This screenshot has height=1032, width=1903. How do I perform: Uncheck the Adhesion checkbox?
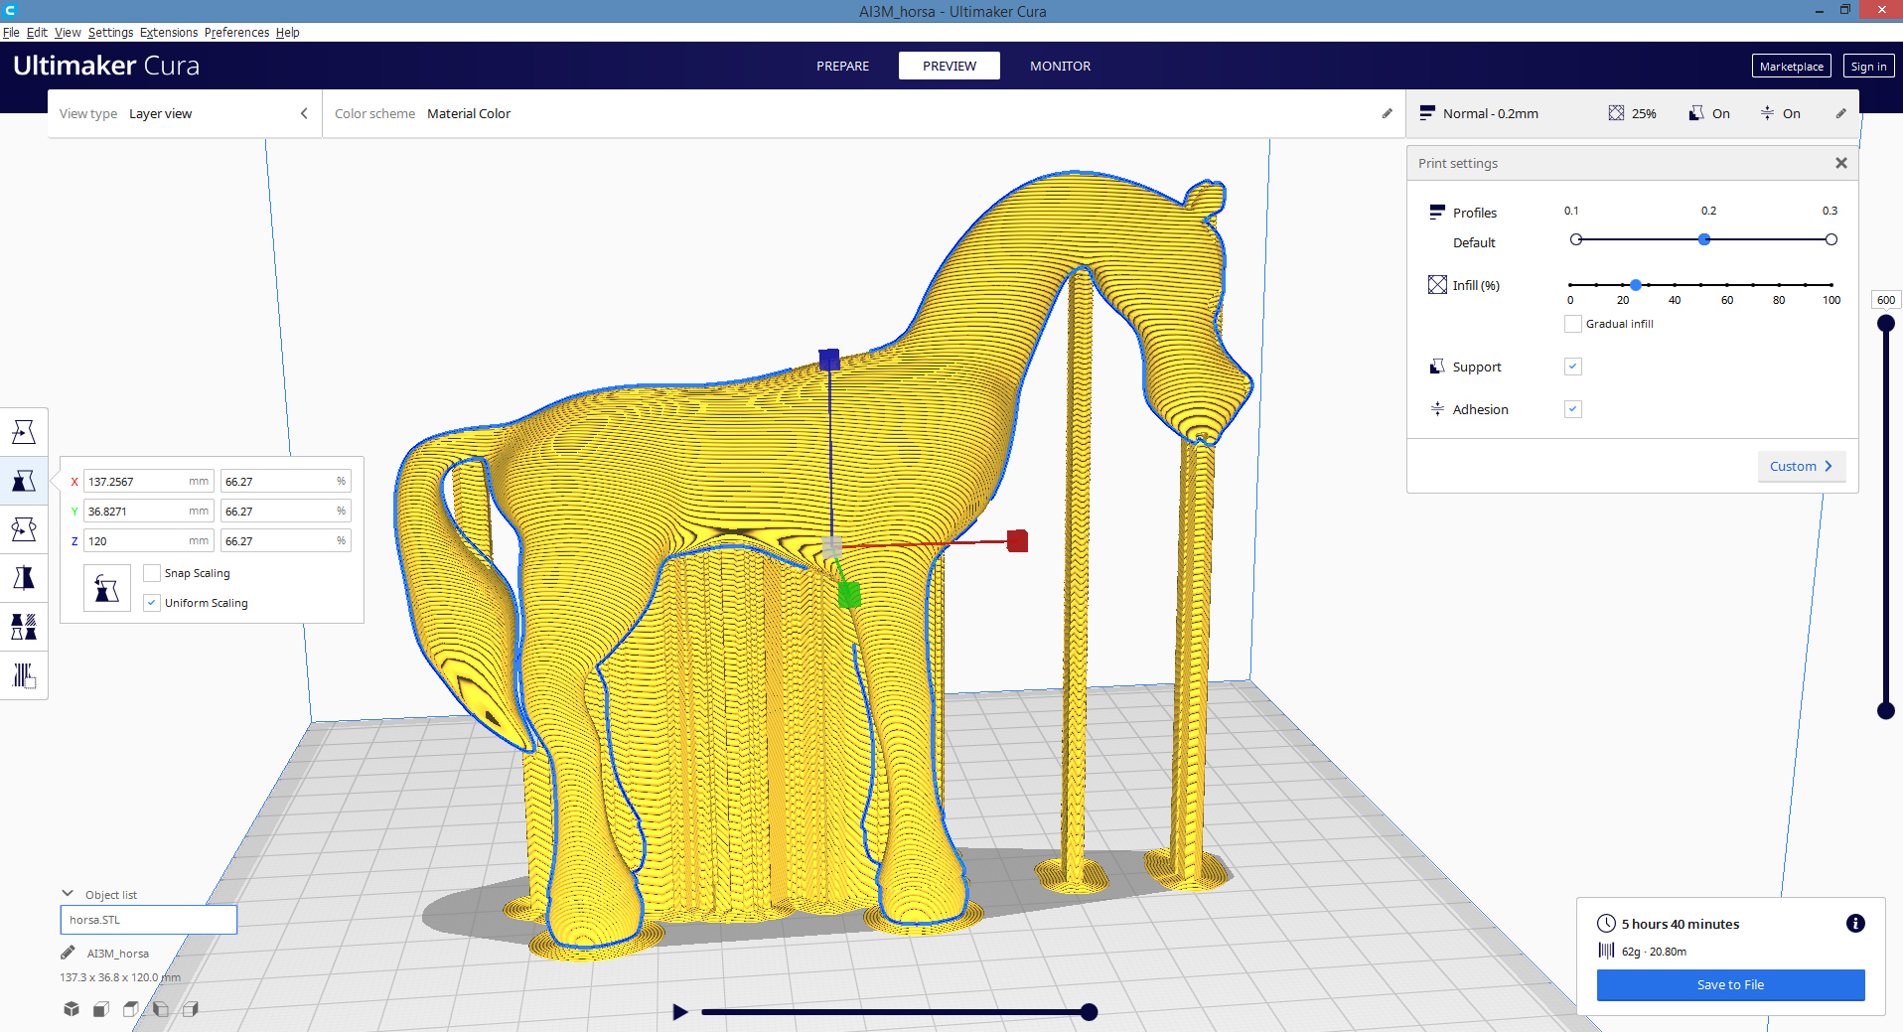coord(1572,408)
